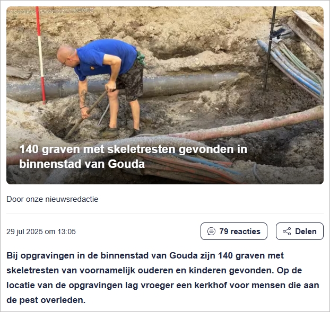Click the timestamp 29 jul 2025 om 13:05
The height and width of the screenshot is (312, 330).
[x=41, y=231]
